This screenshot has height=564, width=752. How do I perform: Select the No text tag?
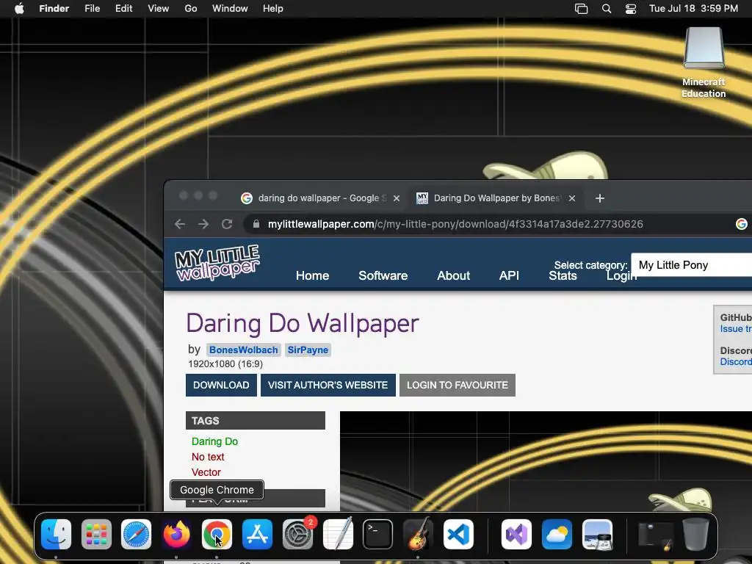coord(208,457)
